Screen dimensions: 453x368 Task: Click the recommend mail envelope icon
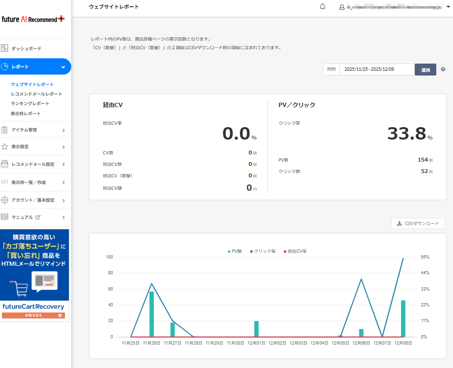pos(5,164)
